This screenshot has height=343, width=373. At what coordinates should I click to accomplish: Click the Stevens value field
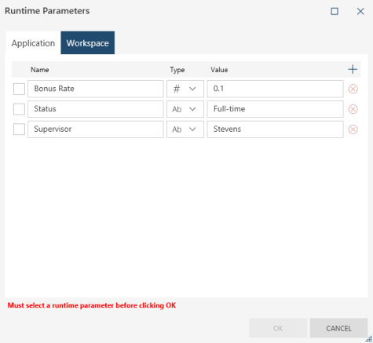[x=275, y=130]
